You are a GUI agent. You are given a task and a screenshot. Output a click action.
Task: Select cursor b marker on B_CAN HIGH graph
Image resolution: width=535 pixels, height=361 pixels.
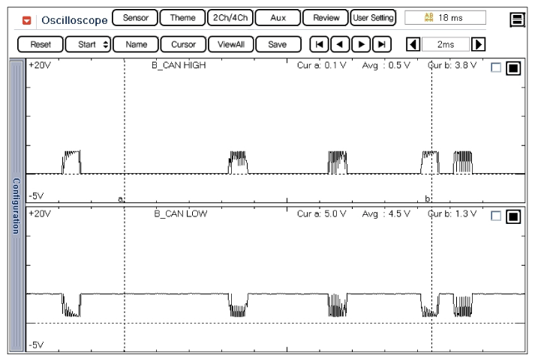(427, 198)
